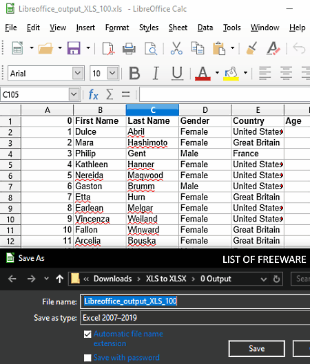Select column C header
Viewport: 310px width, 364px height.
pos(152,110)
